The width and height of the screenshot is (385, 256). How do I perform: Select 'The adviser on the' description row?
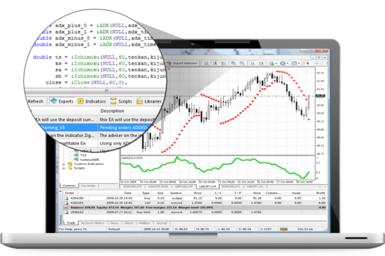(121, 136)
